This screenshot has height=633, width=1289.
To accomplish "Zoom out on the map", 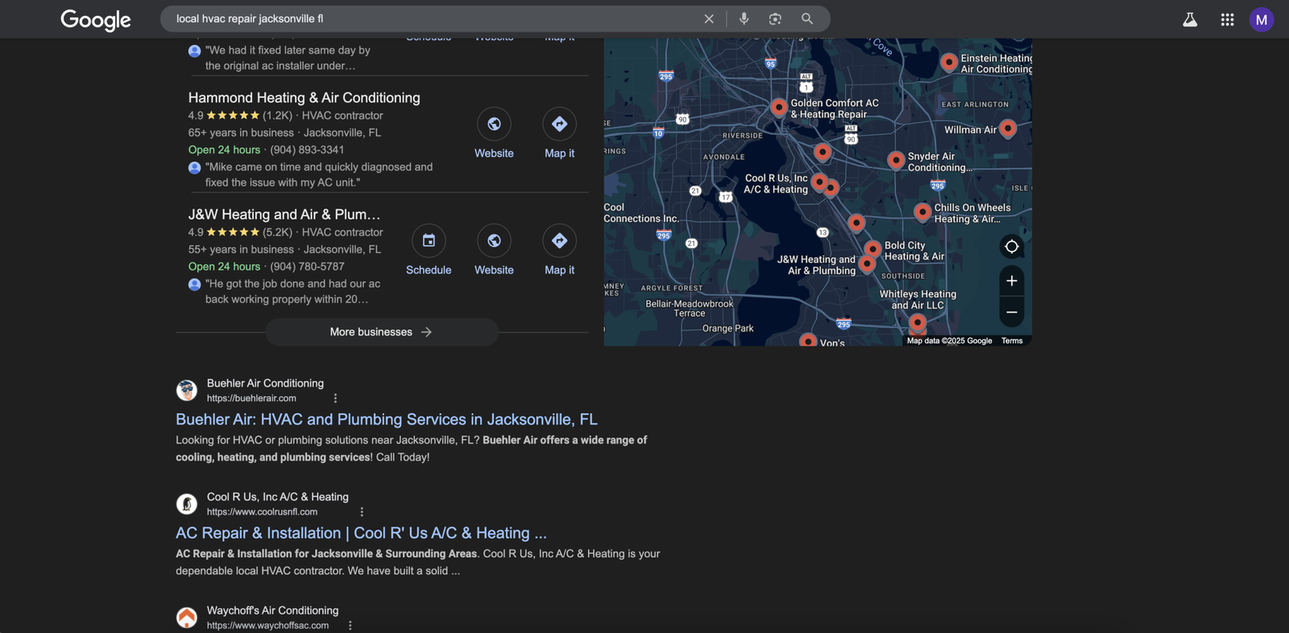I will 1011,312.
